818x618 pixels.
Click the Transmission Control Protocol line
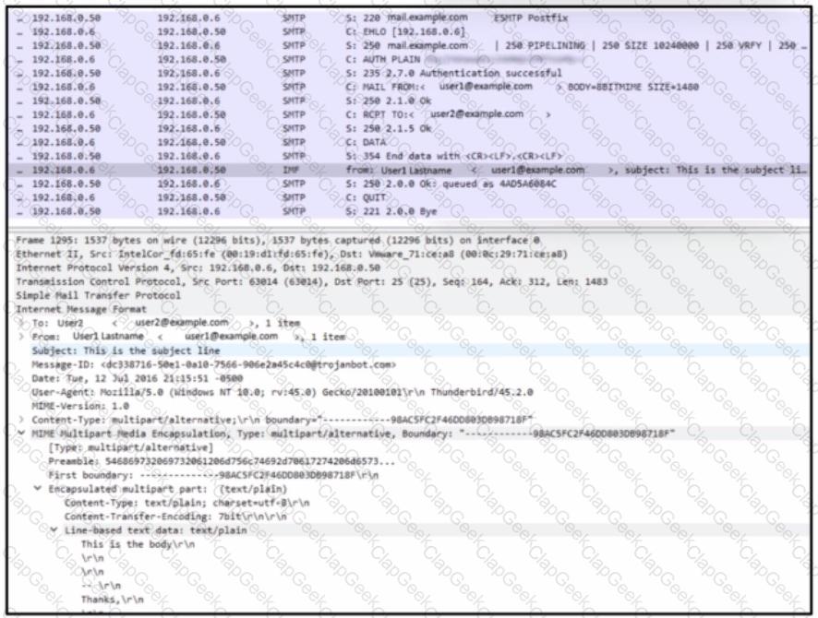[277, 282]
